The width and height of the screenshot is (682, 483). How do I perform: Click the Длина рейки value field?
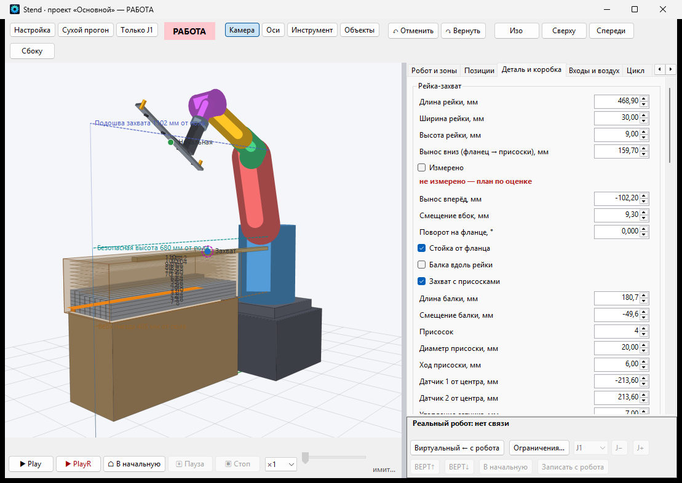617,101
